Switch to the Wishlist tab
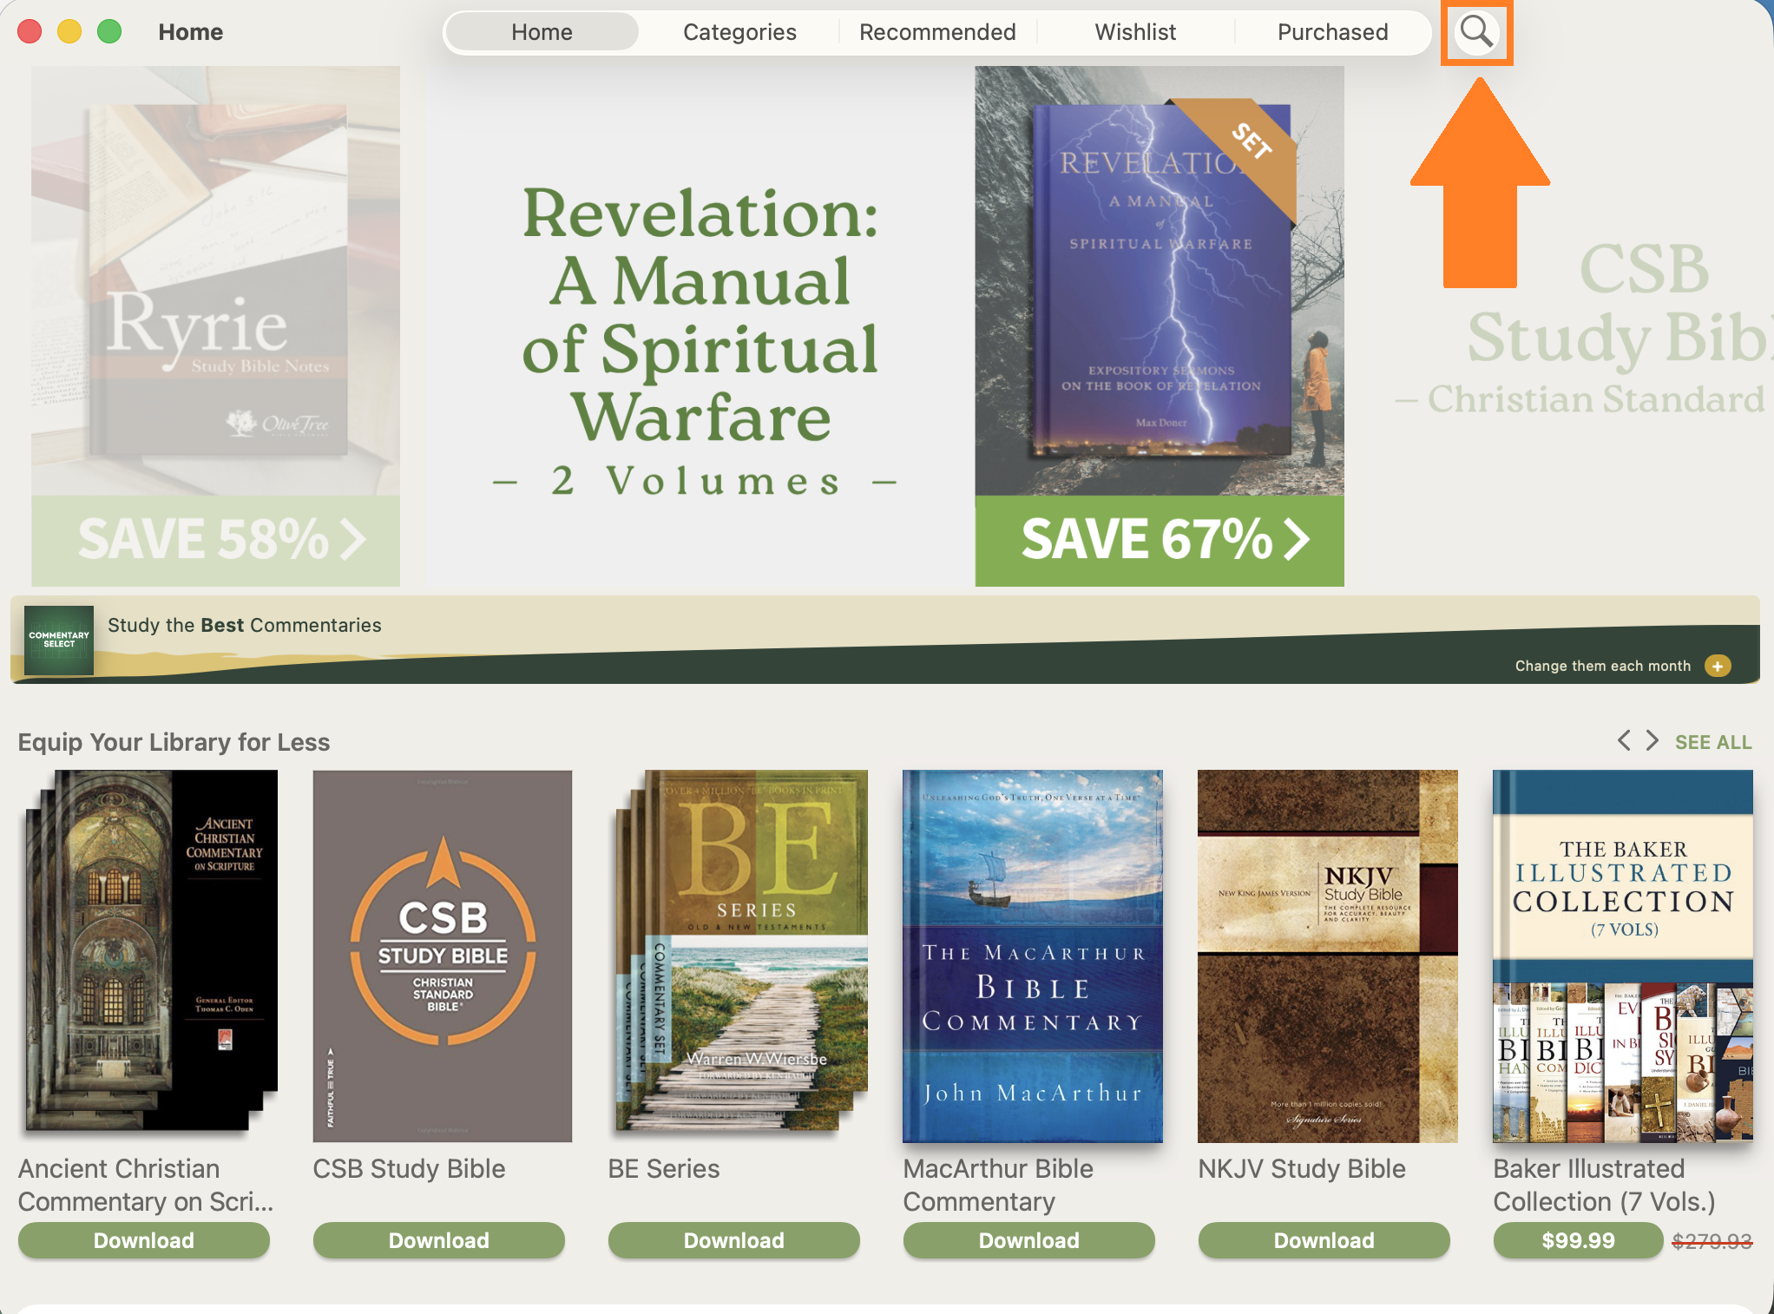1774x1314 pixels. pyautogui.click(x=1135, y=32)
